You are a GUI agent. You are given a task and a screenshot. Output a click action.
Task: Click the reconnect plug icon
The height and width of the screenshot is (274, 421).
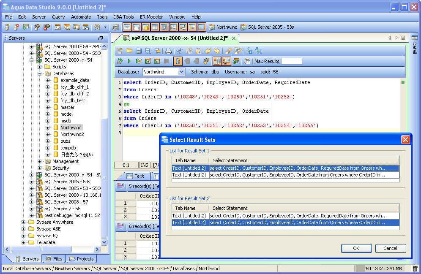tap(206, 61)
